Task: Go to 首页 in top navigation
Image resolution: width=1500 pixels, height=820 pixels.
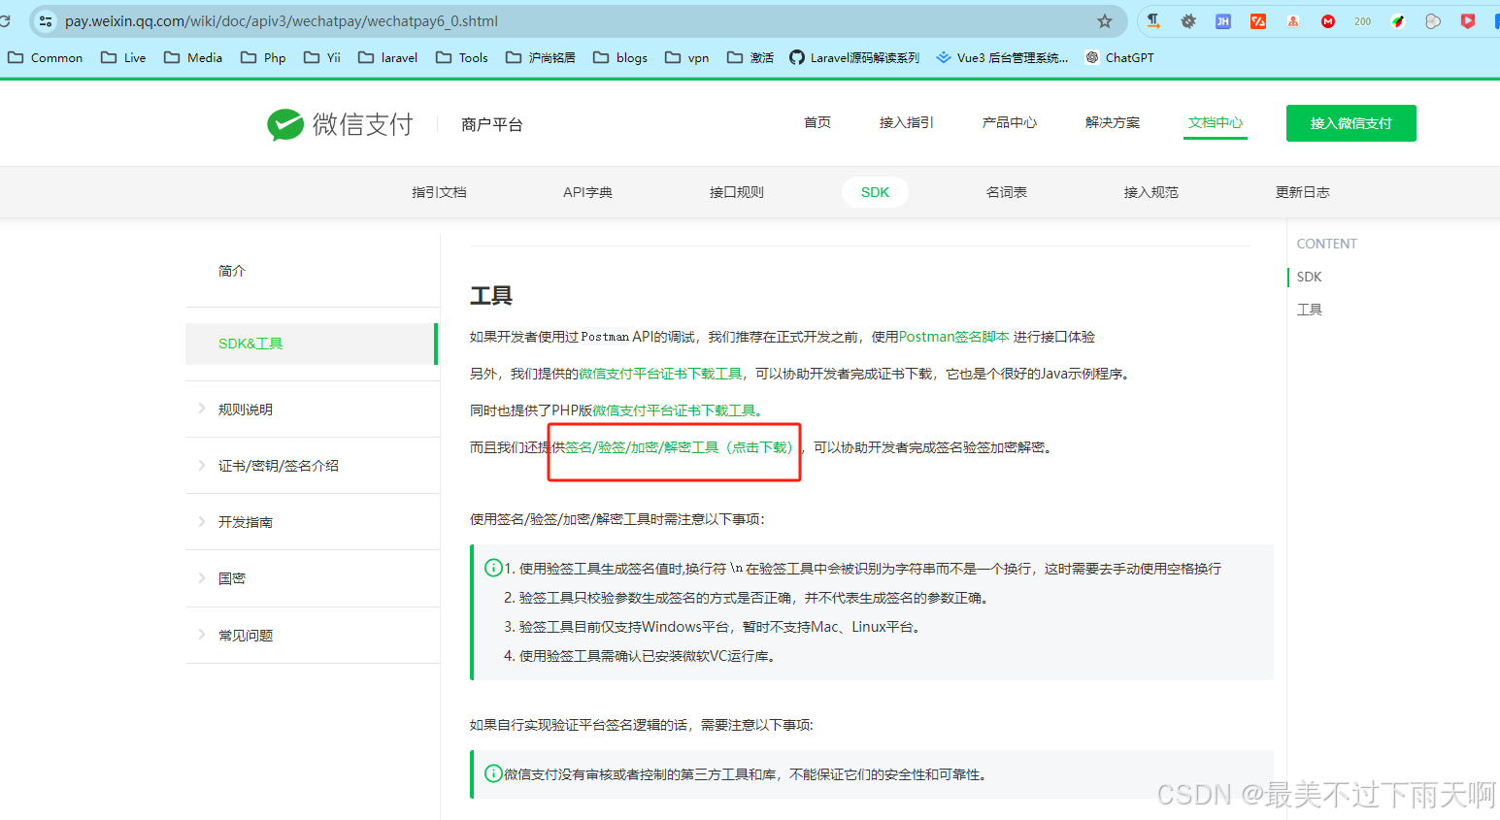Action: (x=817, y=122)
